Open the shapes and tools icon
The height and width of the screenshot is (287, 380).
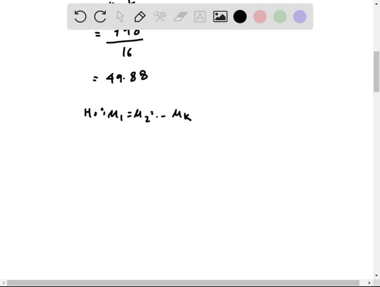[160, 16]
